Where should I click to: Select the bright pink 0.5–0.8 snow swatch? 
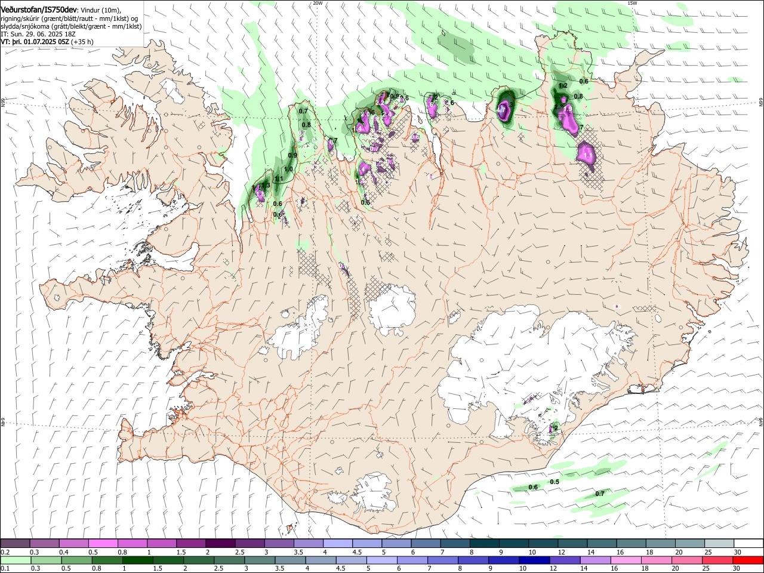coord(103,544)
